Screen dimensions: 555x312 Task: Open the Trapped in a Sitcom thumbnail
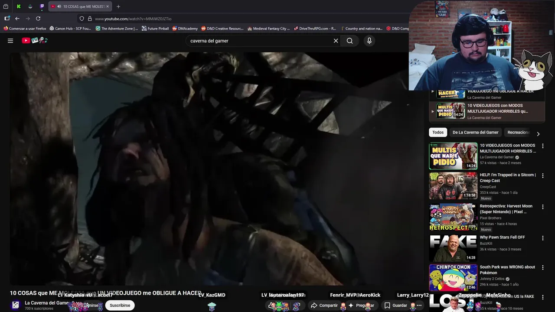[x=453, y=186]
